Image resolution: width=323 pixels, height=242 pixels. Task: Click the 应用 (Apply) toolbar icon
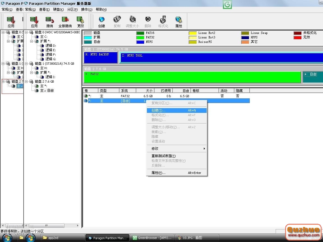(34, 22)
